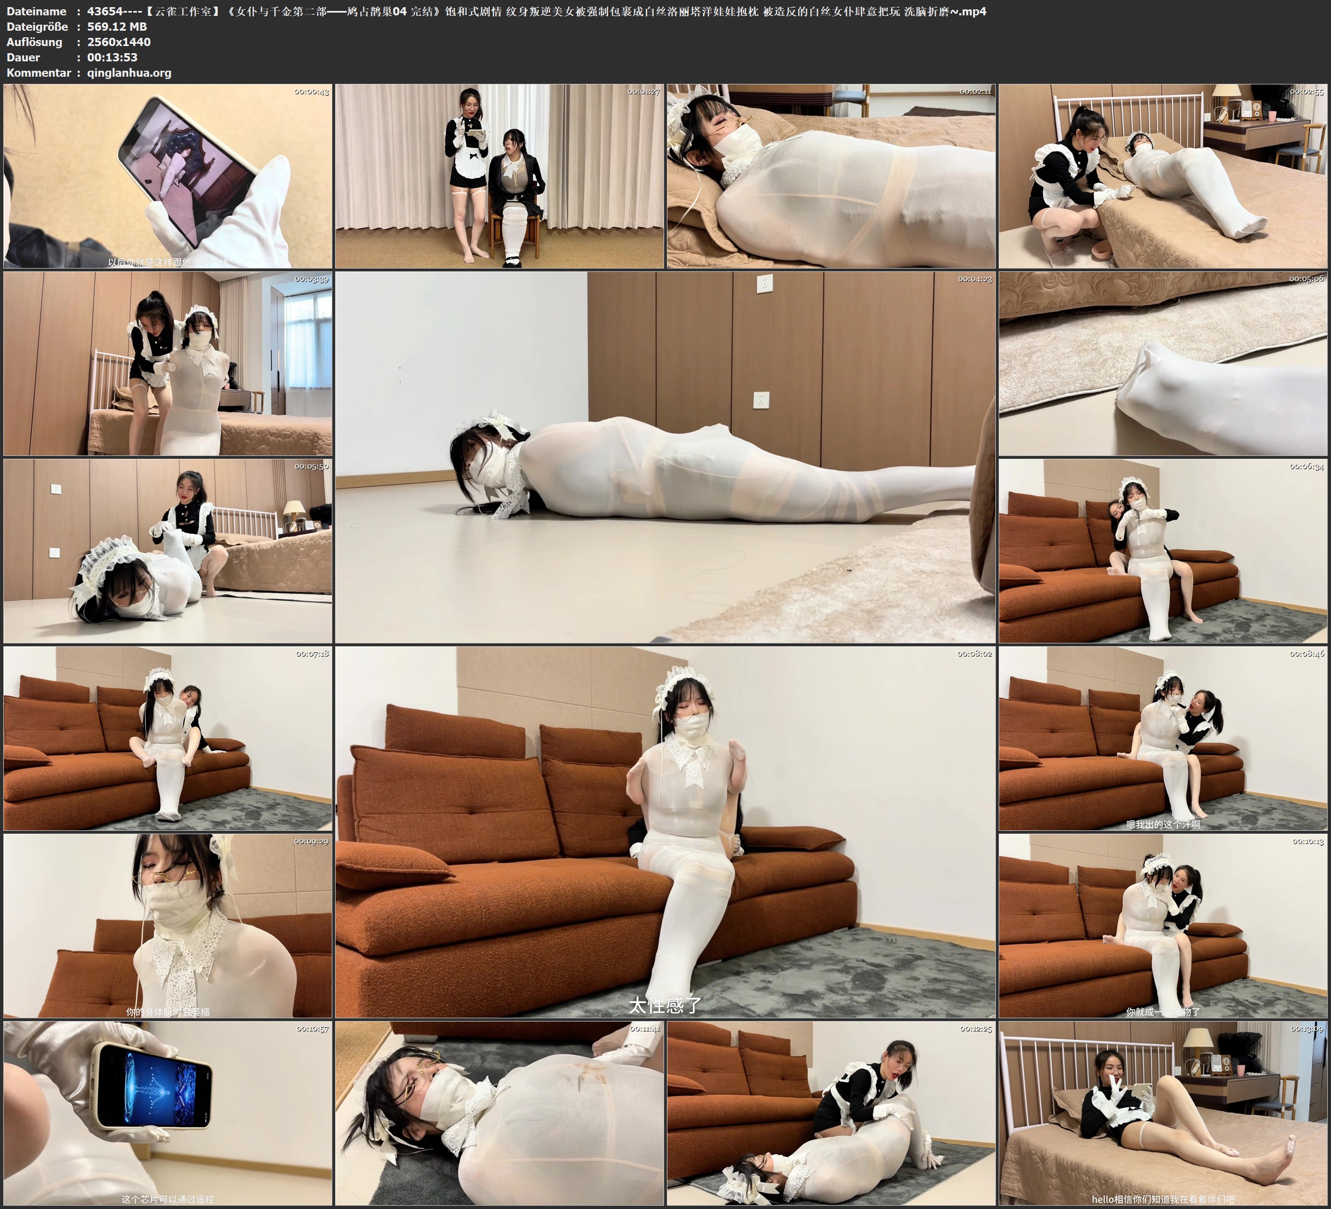Image resolution: width=1331 pixels, height=1209 pixels.
Task: Click the thumbnail at 00:06:34
Action: pyautogui.click(x=1163, y=551)
